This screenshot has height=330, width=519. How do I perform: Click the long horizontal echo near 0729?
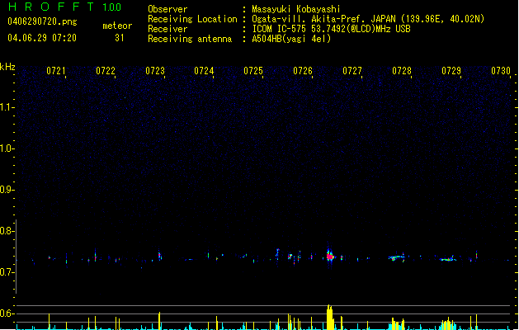pos(448,260)
